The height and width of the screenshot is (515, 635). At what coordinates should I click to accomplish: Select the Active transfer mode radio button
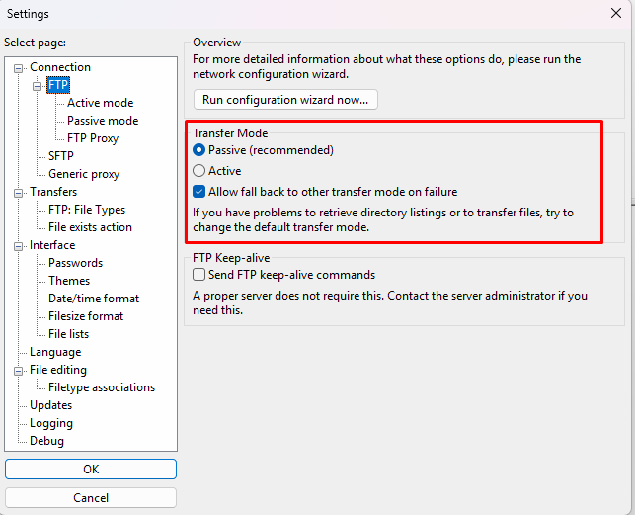pos(198,171)
